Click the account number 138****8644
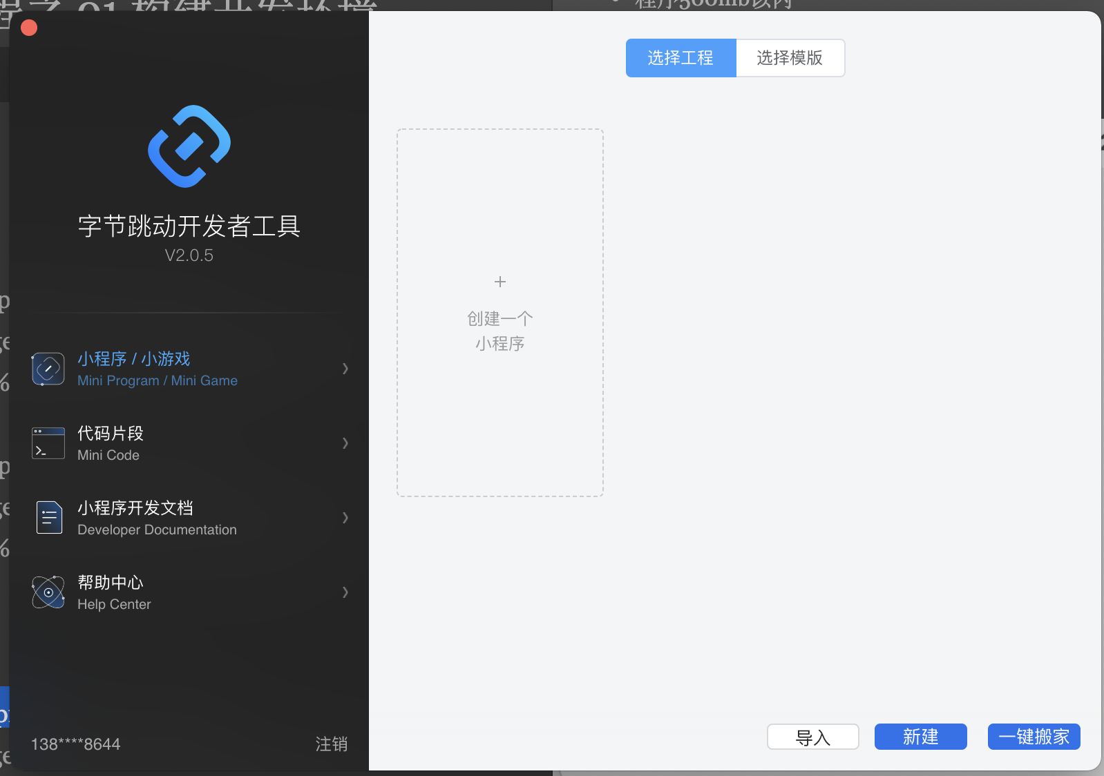 (x=75, y=744)
